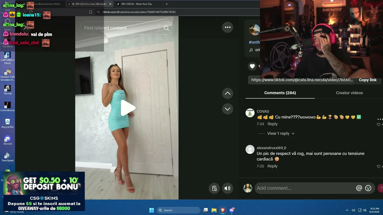
Task: Open Task View on the taskbar
Action: pyautogui.click(x=205, y=210)
